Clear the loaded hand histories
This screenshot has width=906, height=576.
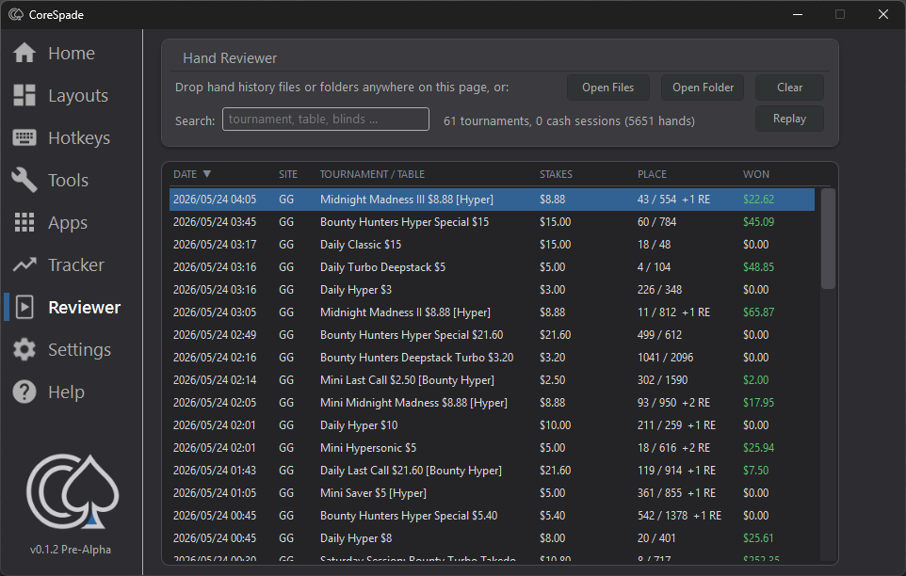click(789, 88)
